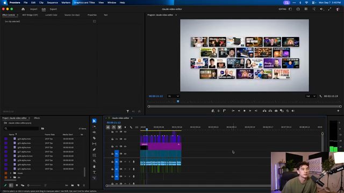Switch to the MCP Bridge tab
This screenshot has height=193, width=344.
tap(30, 15)
